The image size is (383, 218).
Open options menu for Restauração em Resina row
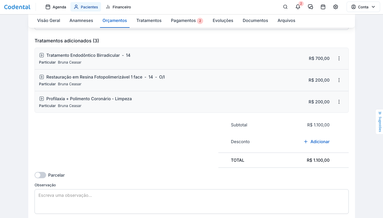(339, 80)
